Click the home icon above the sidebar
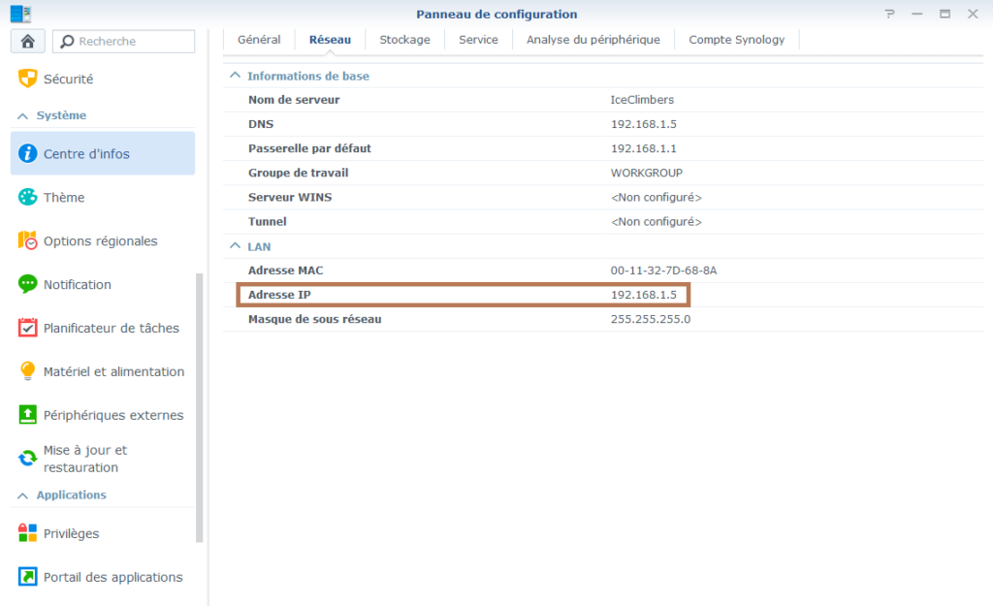This screenshot has width=993, height=606. click(27, 42)
